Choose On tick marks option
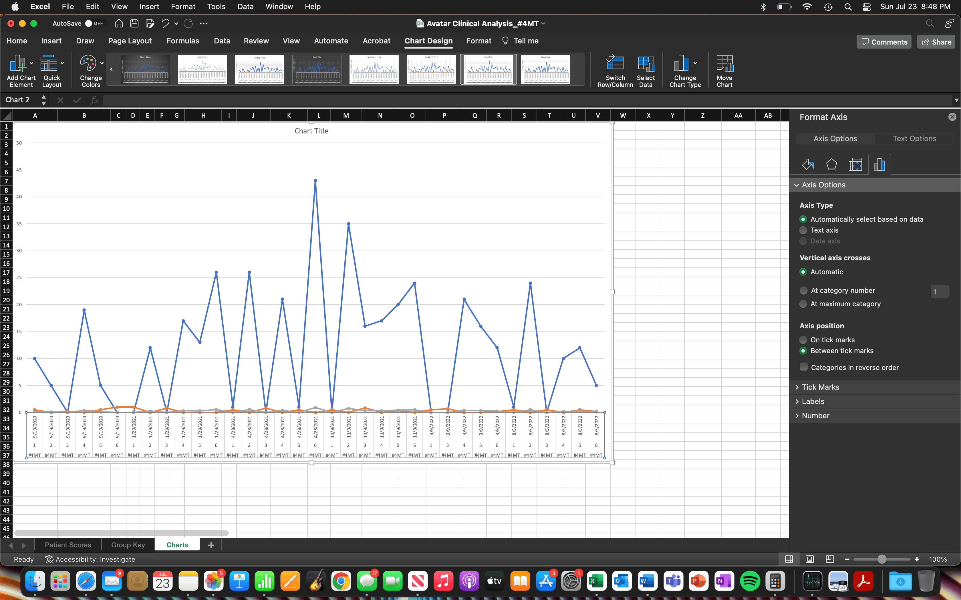The height and width of the screenshot is (600, 961). point(803,340)
